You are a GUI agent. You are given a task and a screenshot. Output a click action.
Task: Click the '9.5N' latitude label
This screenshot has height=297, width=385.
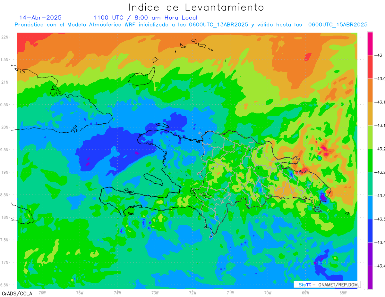coord(4,150)
